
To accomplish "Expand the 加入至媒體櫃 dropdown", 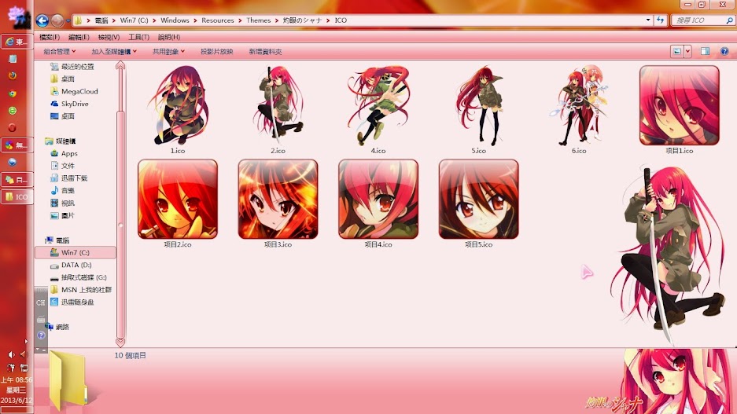I will [114, 52].
